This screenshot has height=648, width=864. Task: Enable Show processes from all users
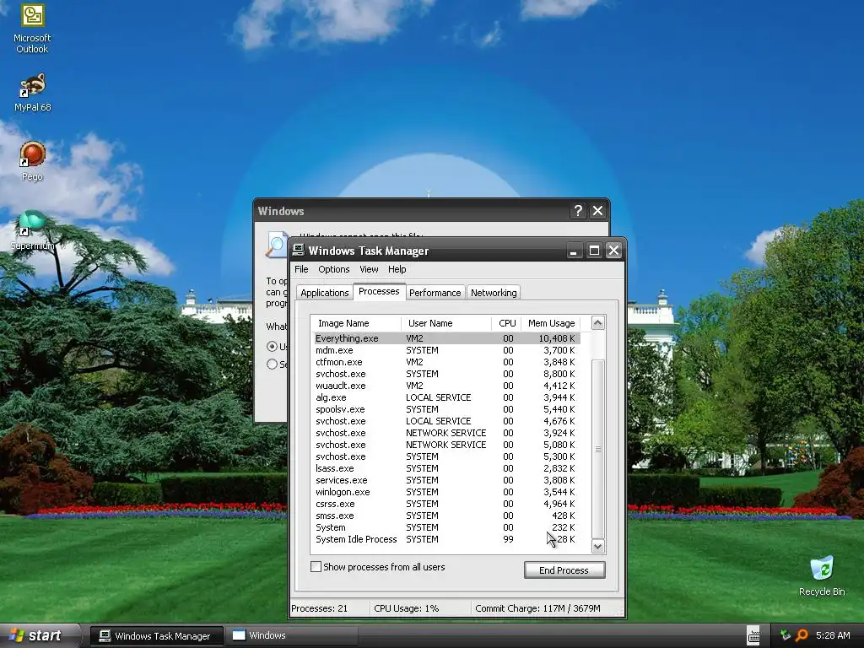coord(316,566)
